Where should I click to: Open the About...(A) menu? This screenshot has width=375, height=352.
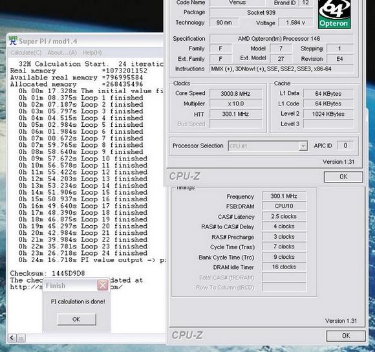tap(62, 52)
